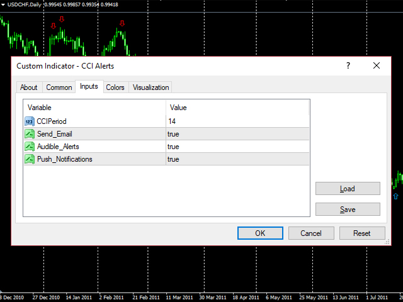Select the Push_Notifications true value cell

point(238,159)
